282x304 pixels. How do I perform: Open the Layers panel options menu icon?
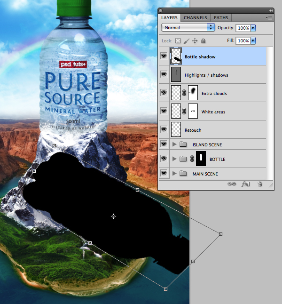click(269, 17)
